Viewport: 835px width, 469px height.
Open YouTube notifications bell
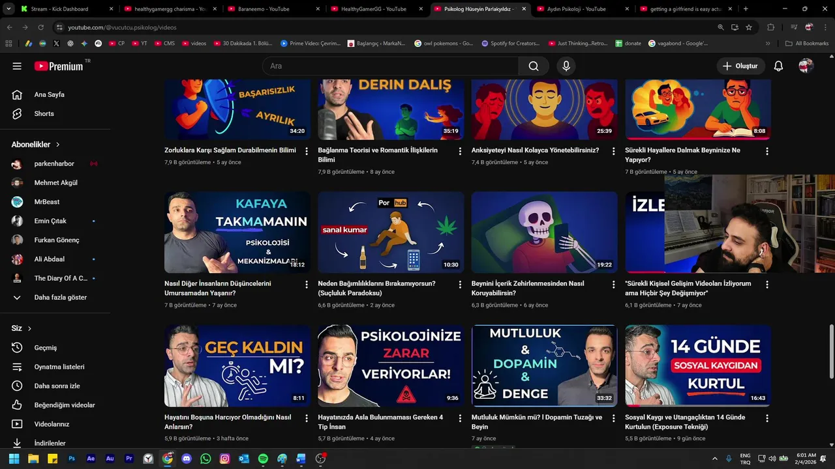tap(778, 66)
